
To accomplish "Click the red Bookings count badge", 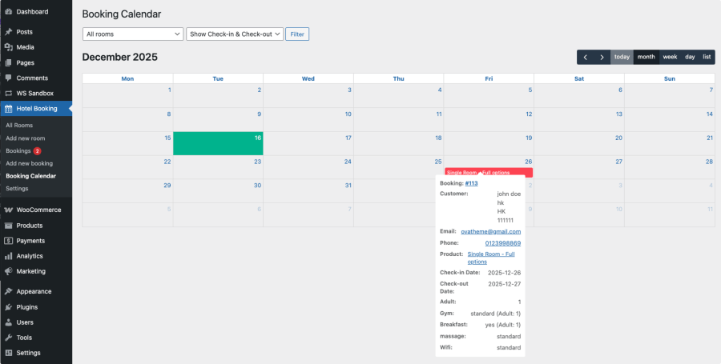I will click(37, 151).
